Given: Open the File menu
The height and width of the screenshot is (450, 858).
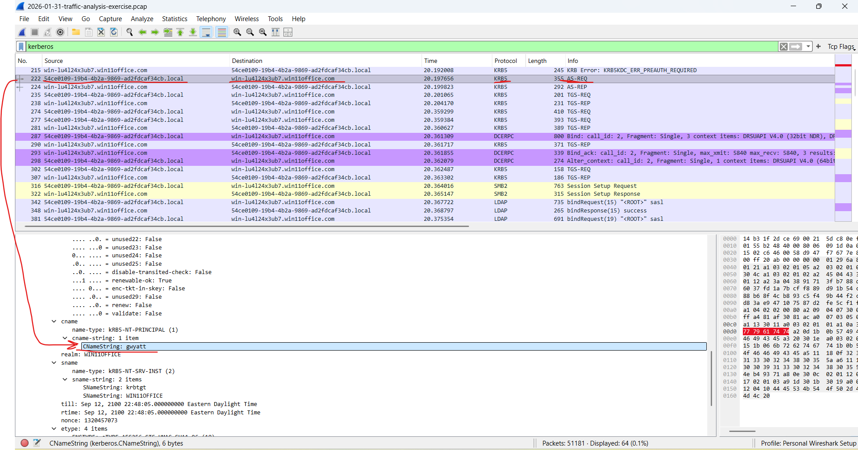Looking at the screenshot, I should tap(24, 19).
